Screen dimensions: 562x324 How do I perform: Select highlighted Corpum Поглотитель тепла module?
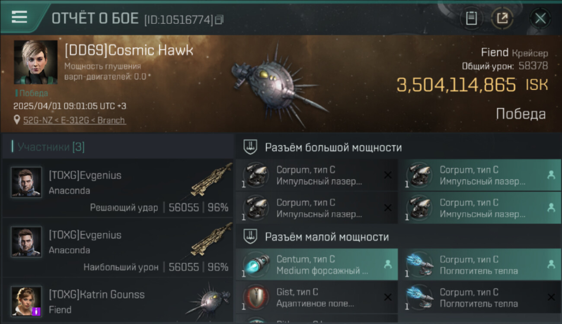480,264
